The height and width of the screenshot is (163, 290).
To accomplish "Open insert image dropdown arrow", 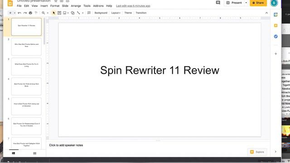I will (68, 13).
